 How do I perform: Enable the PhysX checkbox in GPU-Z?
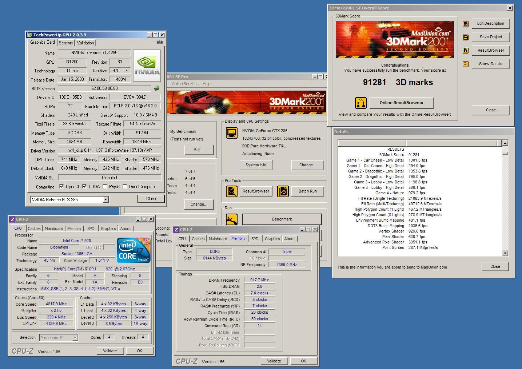(x=105, y=187)
